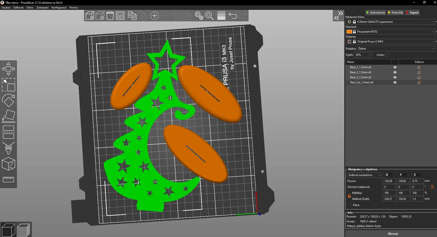
Task: Click the Pozice X field 126,38
Action: click(x=389, y=181)
